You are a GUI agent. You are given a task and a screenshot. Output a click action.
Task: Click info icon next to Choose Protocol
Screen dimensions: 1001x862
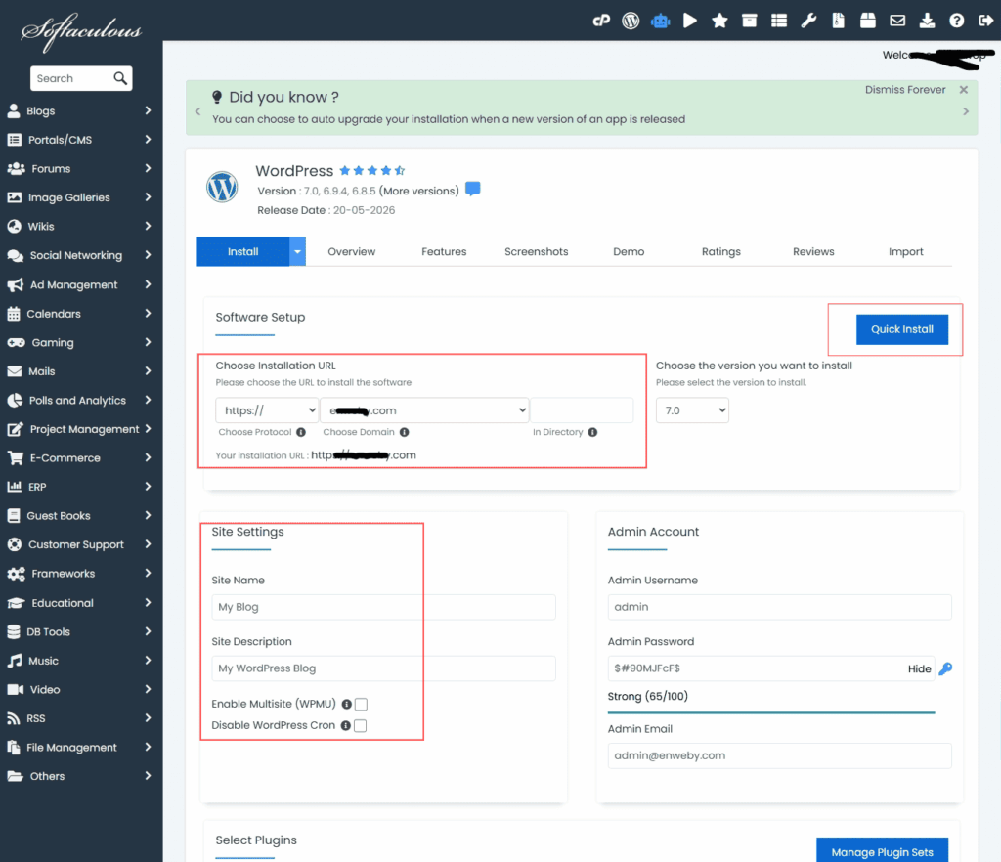click(301, 432)
